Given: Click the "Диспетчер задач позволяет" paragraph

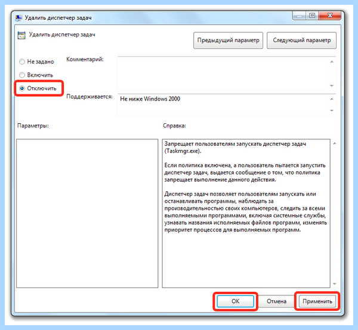Looking at the screenshot, I should tap(246, 212).
